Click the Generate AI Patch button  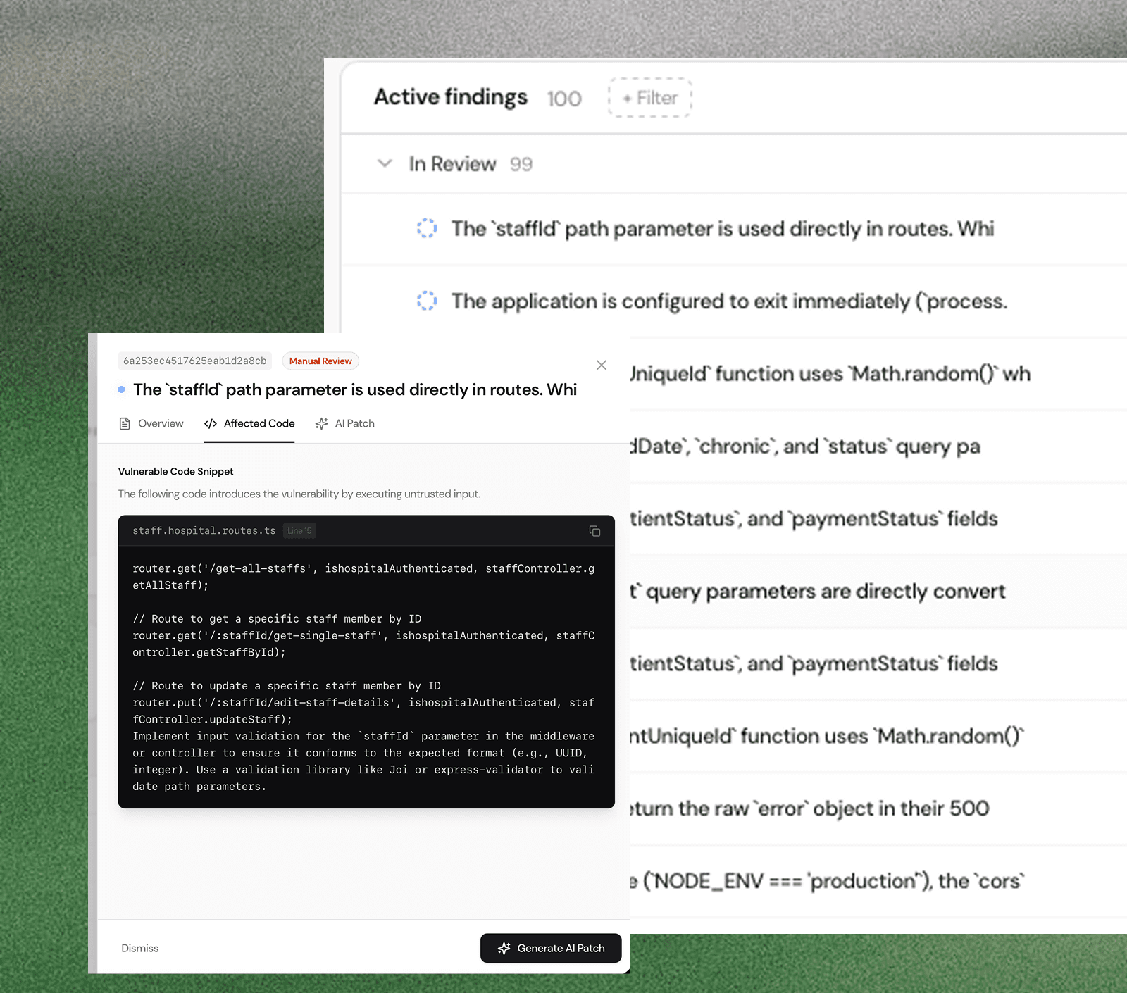(551, 948)
